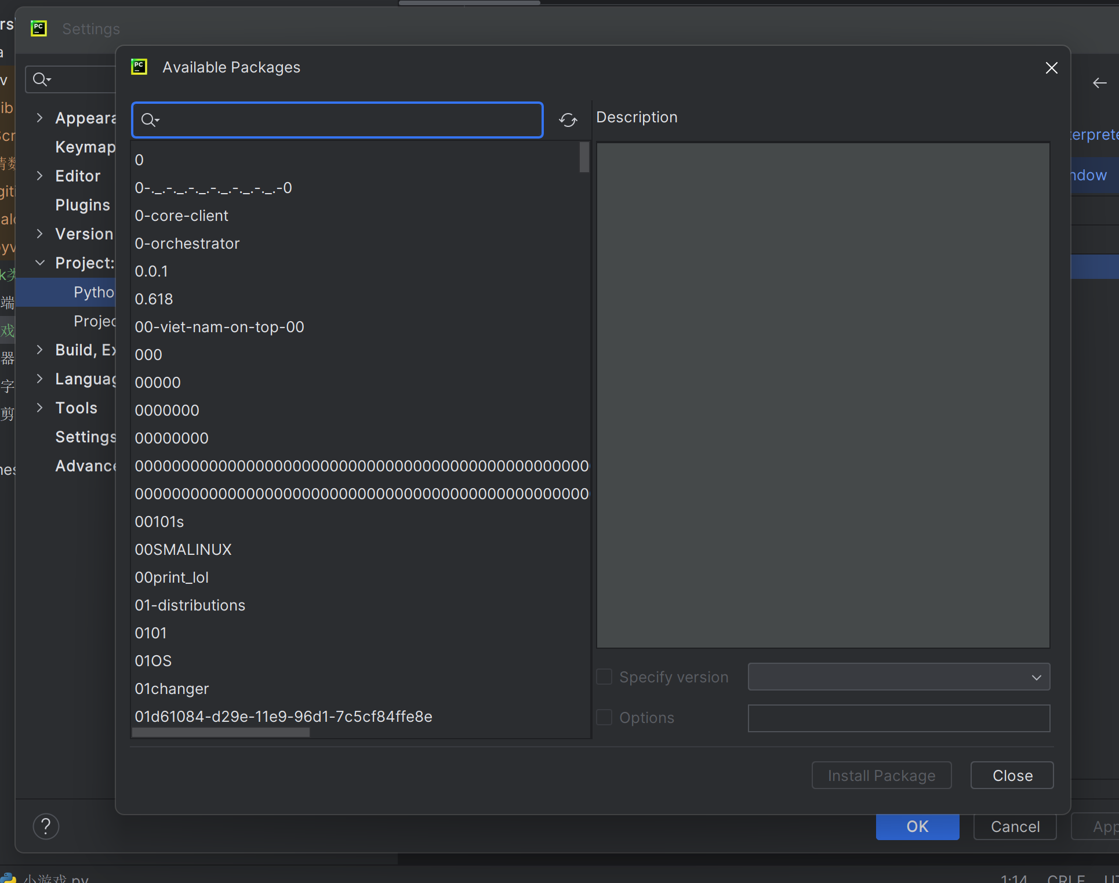Select package "01d61084-d29e-11e9-96d1-7c5cf84ffe8e"
This screenshot has height=883, width=1119.
[361, 717]
